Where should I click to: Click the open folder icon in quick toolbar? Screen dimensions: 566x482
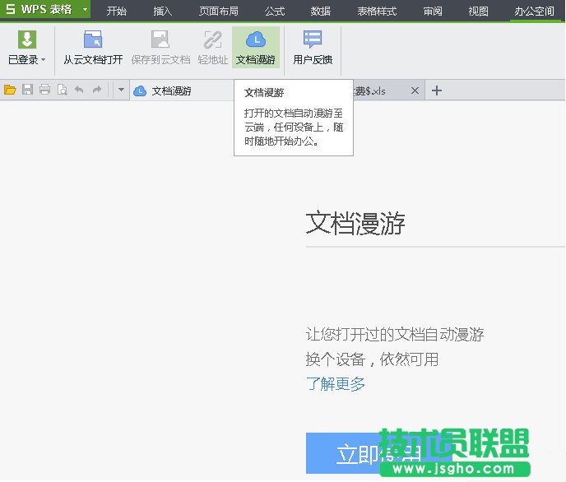(10, 90)
